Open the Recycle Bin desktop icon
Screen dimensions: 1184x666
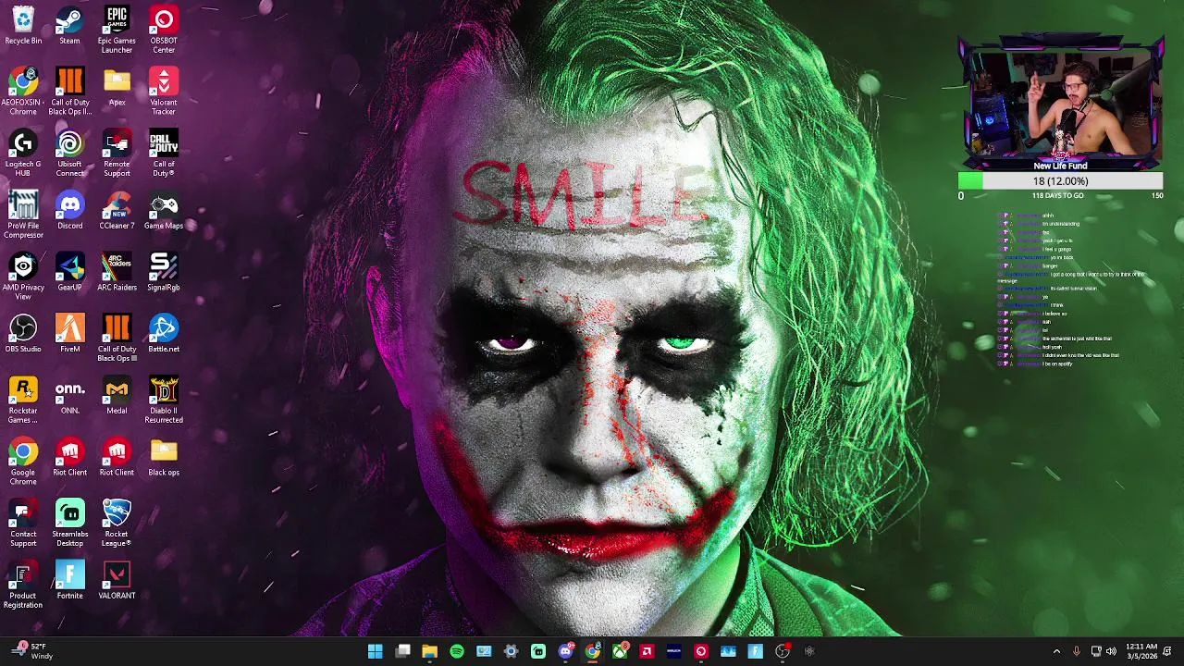23,26
